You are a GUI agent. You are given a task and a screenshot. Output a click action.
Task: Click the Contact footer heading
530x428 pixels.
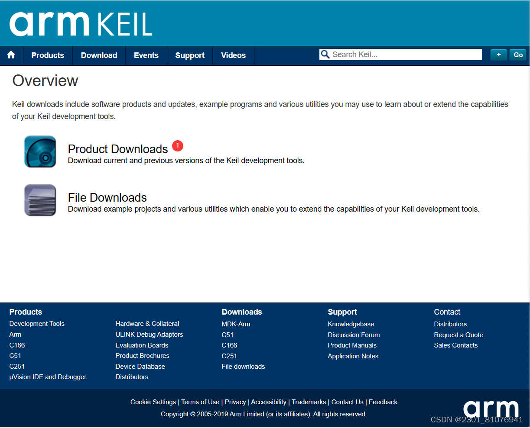pyautogui.click(x=447, y=312)
